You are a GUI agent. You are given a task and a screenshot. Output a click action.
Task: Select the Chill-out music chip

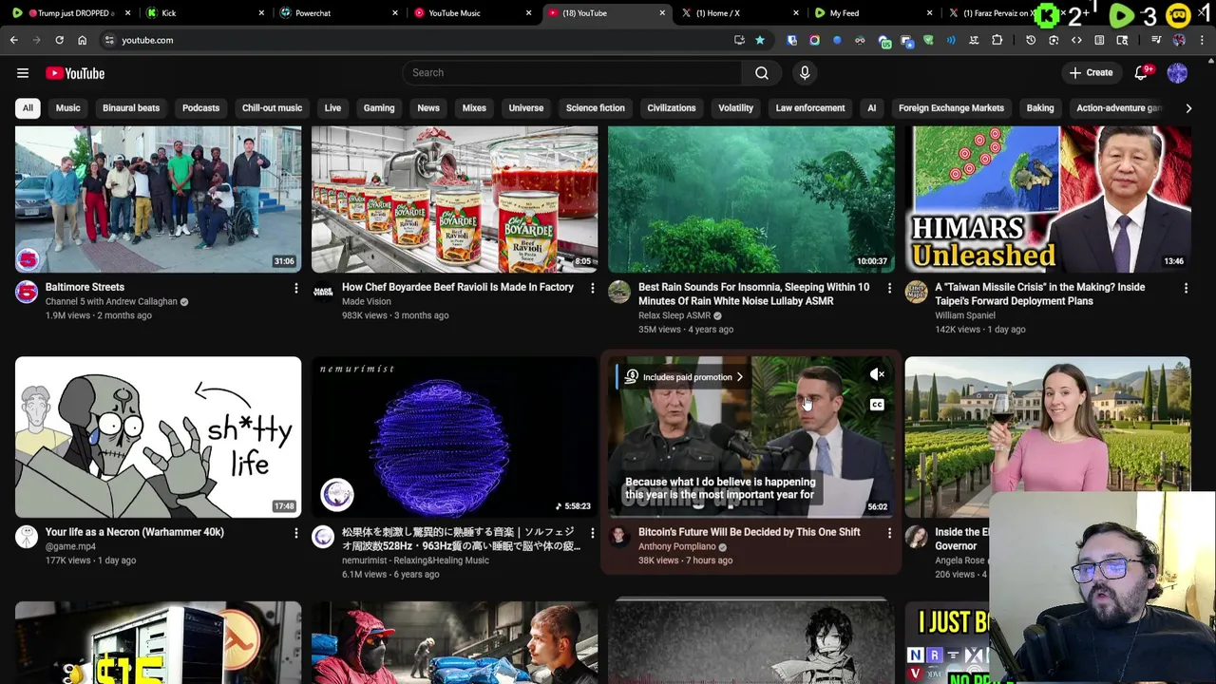(x=272, y=108)
